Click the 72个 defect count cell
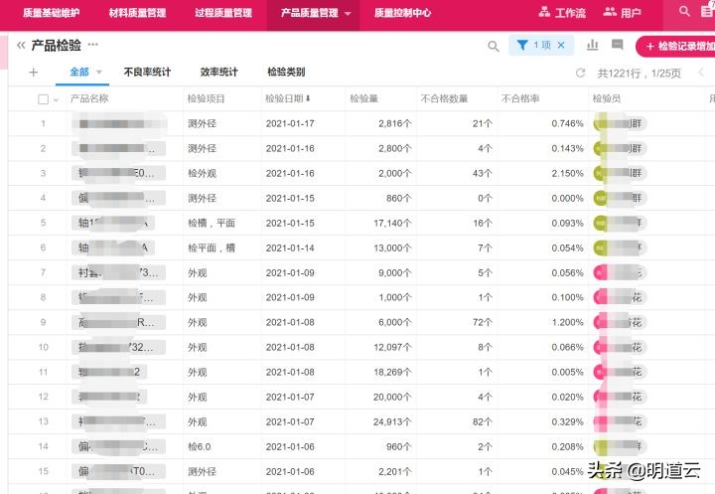The height and width of the screenshot is (494, 715). click(x=483, y=322)
